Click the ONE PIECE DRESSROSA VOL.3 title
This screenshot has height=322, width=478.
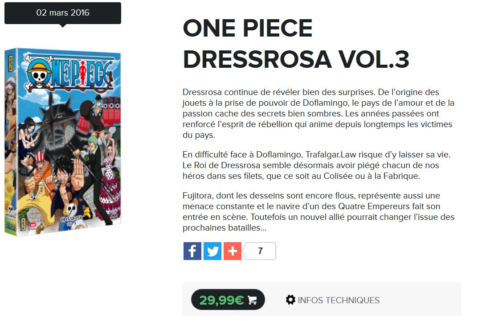click(x=296, y=43)
